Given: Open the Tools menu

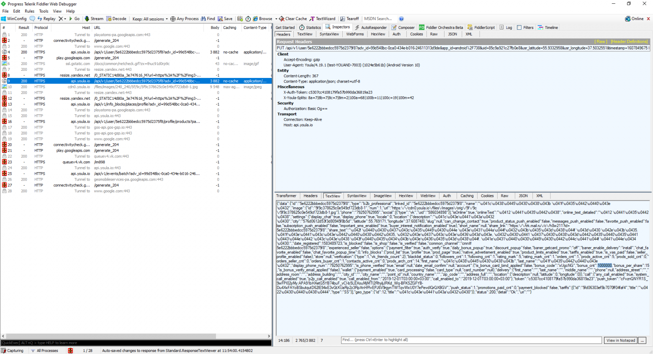Looking at the screenshot, I should click(x=44, y=11).
